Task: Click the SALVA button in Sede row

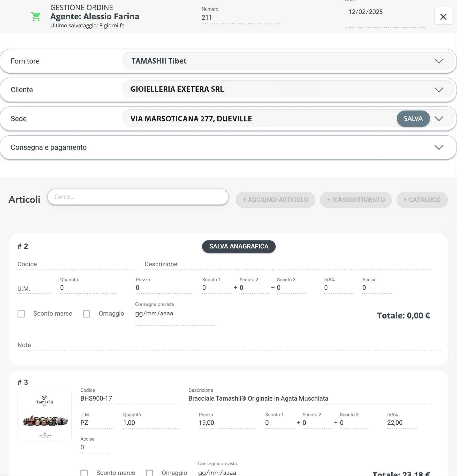Action: pos(413,119)
